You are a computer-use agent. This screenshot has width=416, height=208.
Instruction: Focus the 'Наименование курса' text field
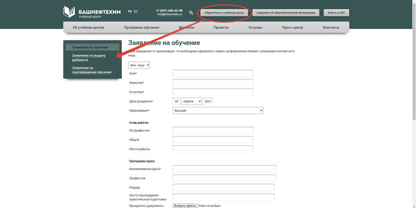coord(224,169)
